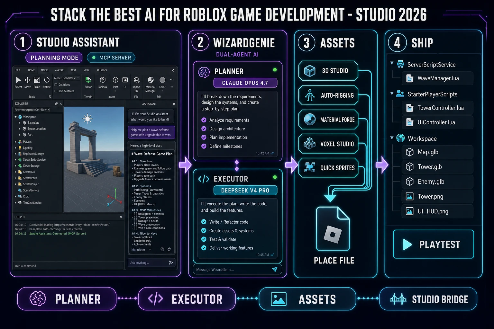Click the toolbar more options ellipsis

[172, 80]
